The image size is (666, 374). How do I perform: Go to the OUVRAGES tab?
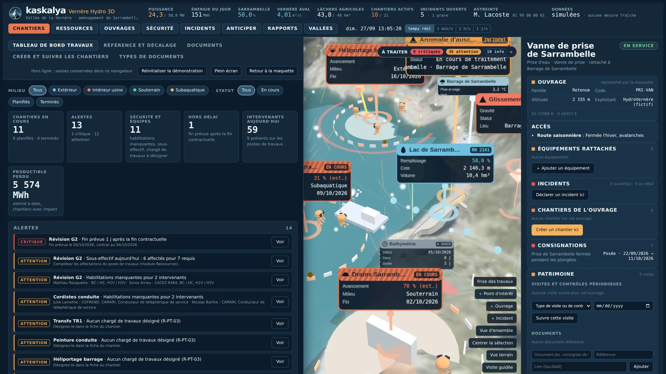tap(120, 29)
